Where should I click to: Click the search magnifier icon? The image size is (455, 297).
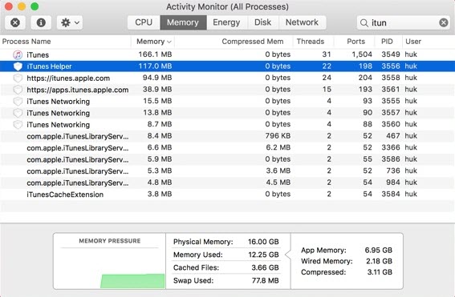(x=364, y=23)
